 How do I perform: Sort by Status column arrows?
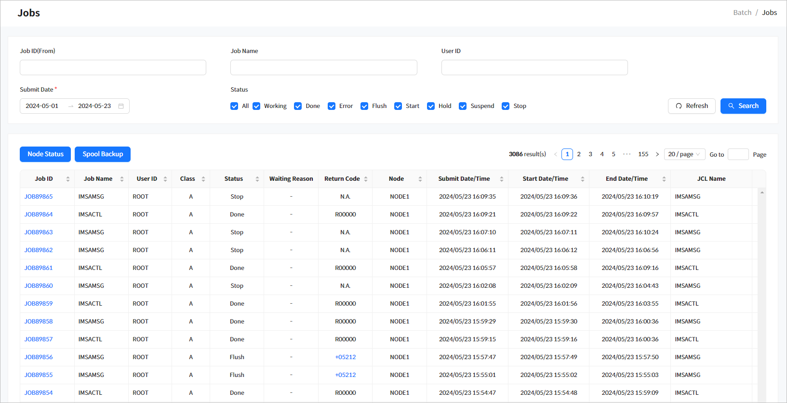click(x=257, y=179)
